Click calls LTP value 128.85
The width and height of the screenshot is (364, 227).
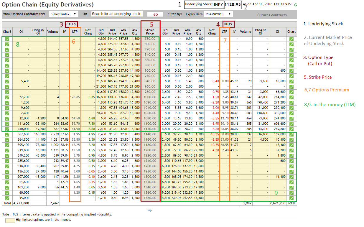pyautogui.click(x=75, y=97)
